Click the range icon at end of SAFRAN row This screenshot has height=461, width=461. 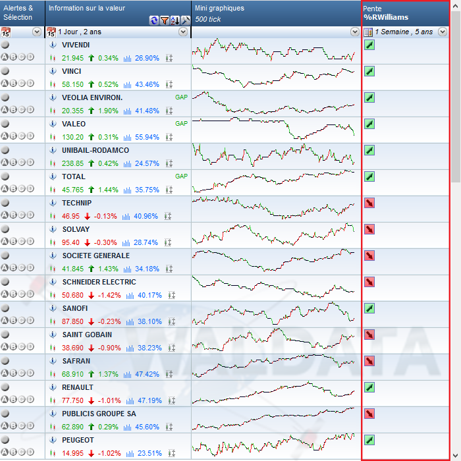[x=169, y=374]
